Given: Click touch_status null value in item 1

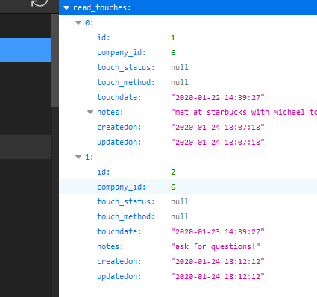Looking at the screenshot, I should [180, 201].
